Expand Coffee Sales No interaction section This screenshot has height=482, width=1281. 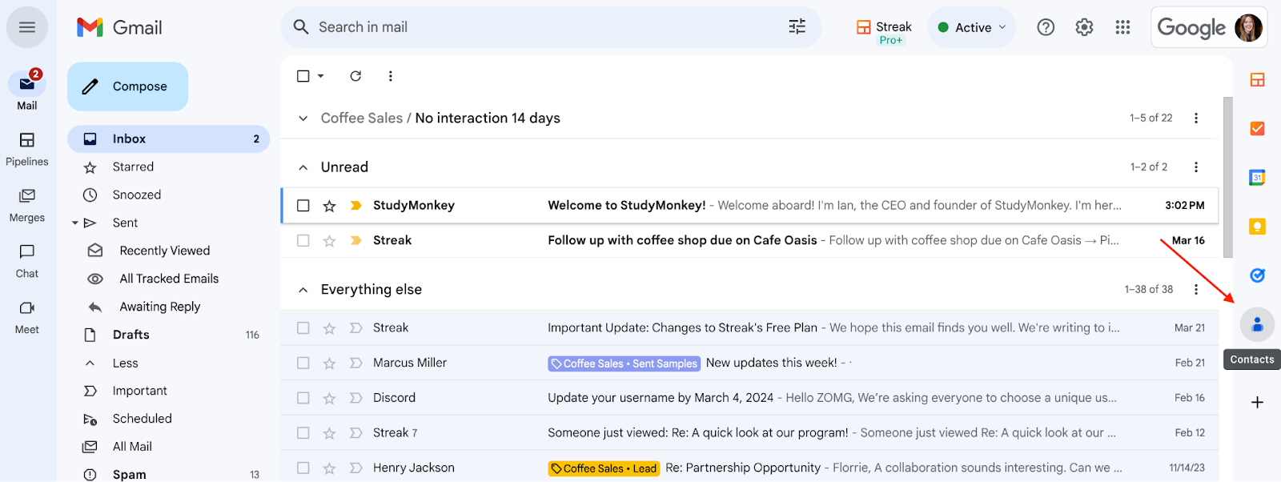(x=303, y=118)
